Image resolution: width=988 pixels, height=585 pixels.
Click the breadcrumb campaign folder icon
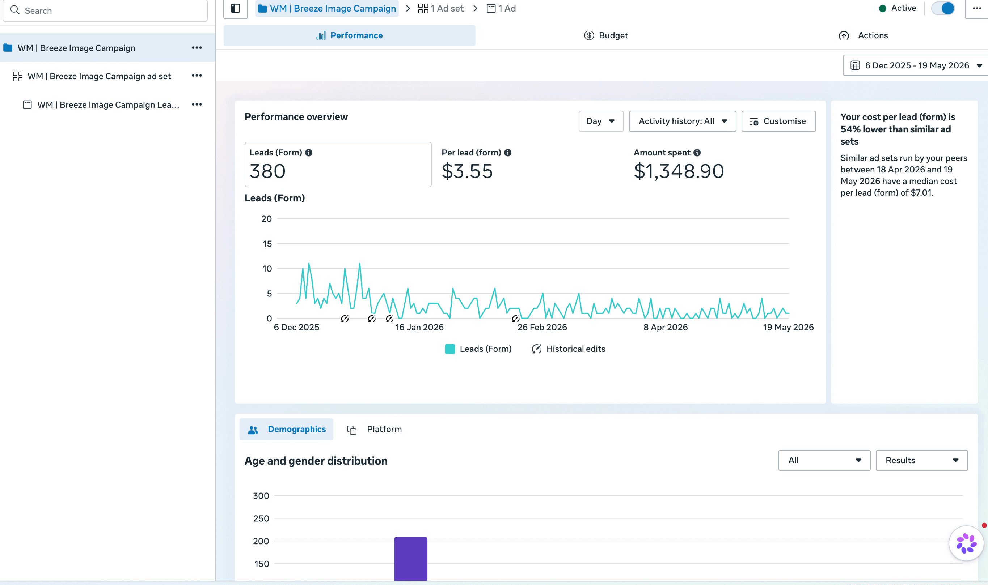click(x=262, y=8)
